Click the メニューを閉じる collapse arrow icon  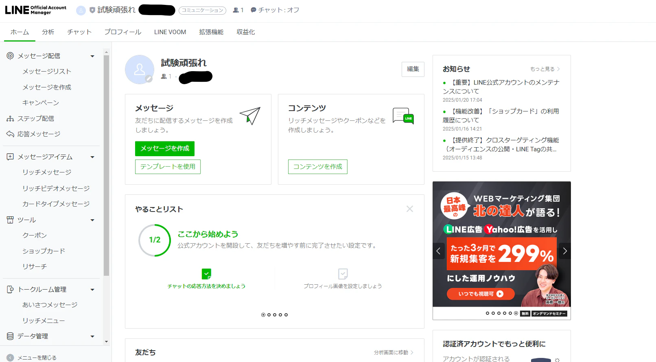[x=10, y=358]
